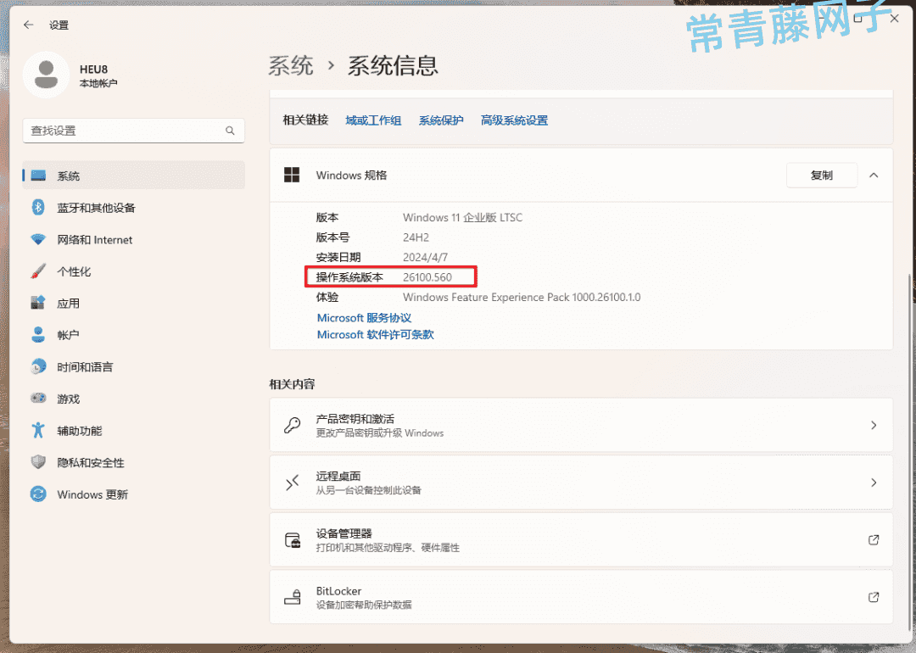Click the 设备管理器 device icon
This screenshot has height=653, width=916.
pyautogui.click(x=292, y=539)
